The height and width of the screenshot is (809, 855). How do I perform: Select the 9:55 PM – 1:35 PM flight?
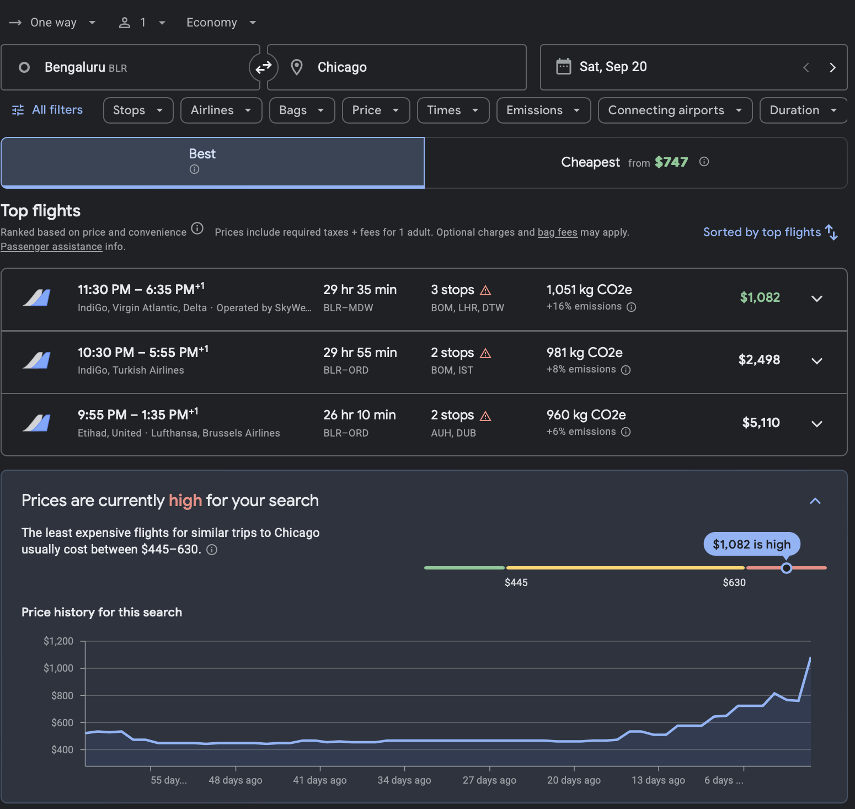[424, 424]
